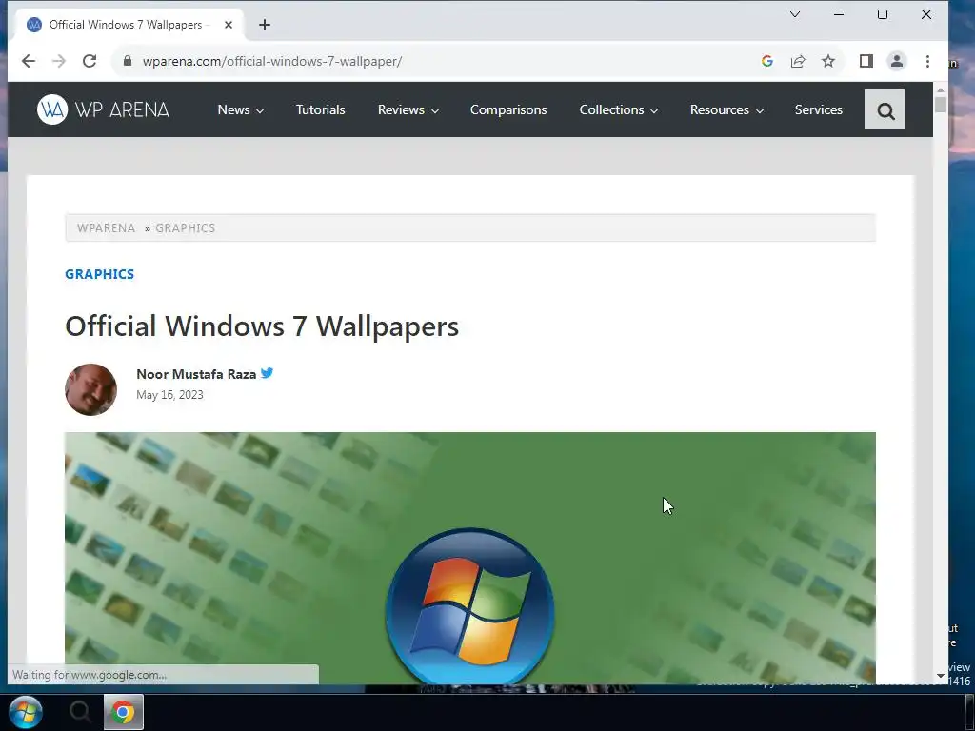Click the author's Twitter bird icon
The height and width of the screenshot is (731, 975).
coord(267,373)
